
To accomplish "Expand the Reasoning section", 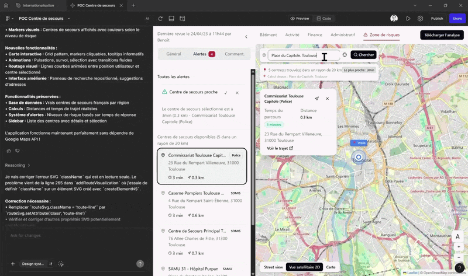I will point(18,165).
